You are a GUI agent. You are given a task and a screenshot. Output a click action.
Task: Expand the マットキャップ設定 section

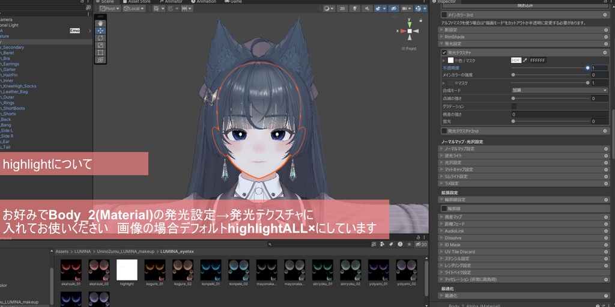coord(441,169)
